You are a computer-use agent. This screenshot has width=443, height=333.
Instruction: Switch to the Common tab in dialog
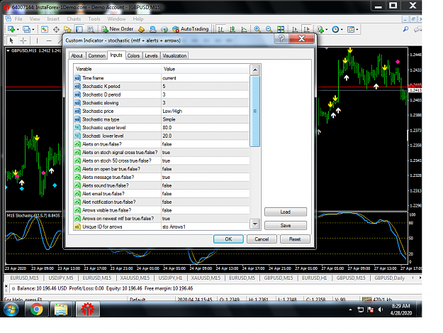pyautogui.click(x=96, y=55)
